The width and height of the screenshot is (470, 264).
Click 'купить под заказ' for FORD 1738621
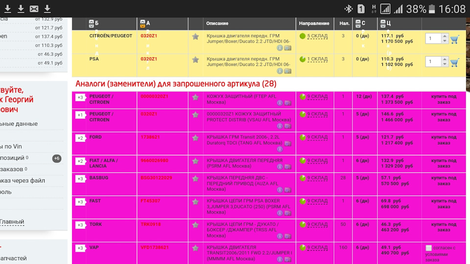tap(444, 140)
